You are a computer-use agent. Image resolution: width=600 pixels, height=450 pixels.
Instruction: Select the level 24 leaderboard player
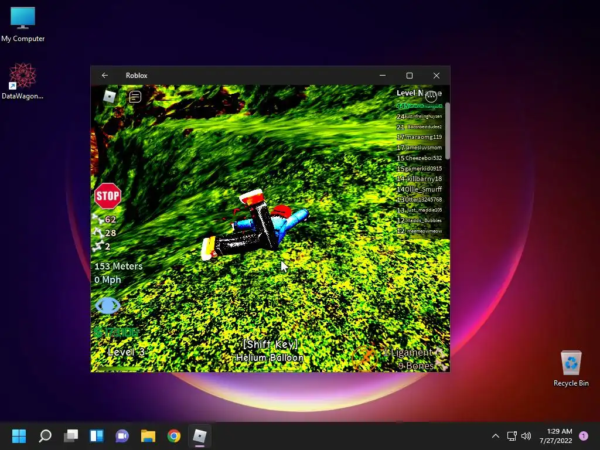419,117
